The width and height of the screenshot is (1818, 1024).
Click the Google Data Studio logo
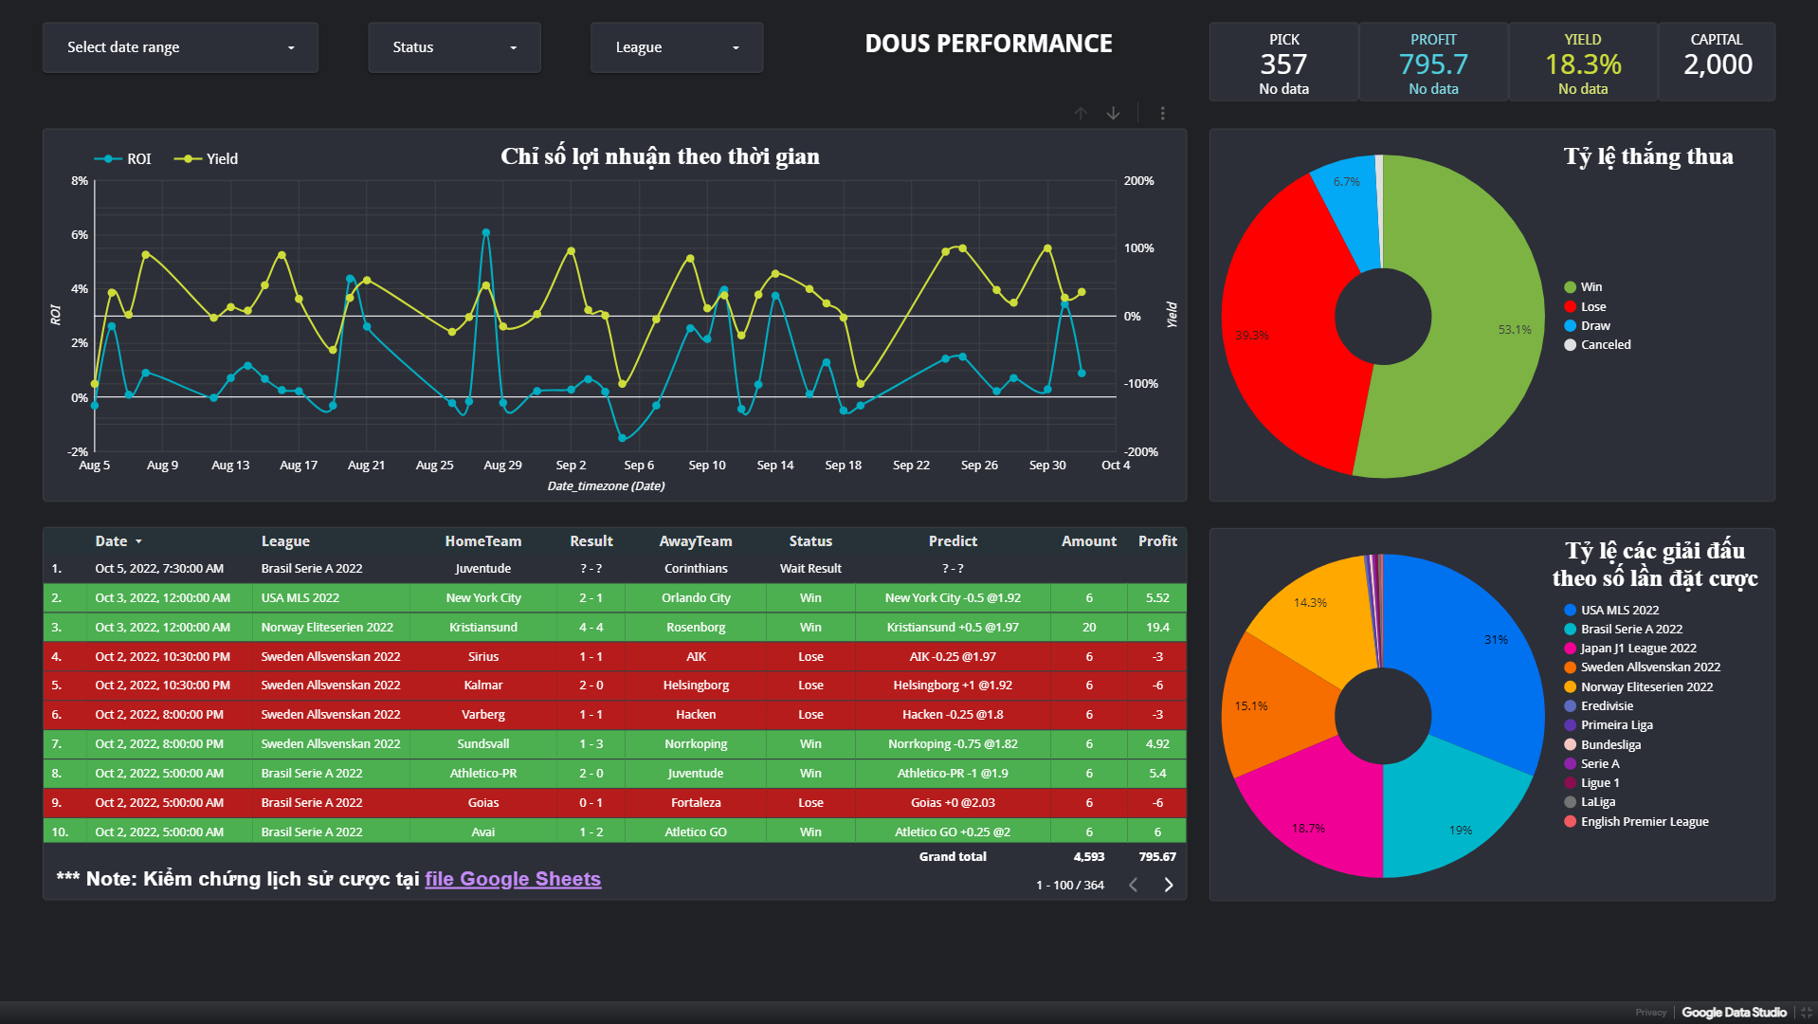[1734, 1013]
